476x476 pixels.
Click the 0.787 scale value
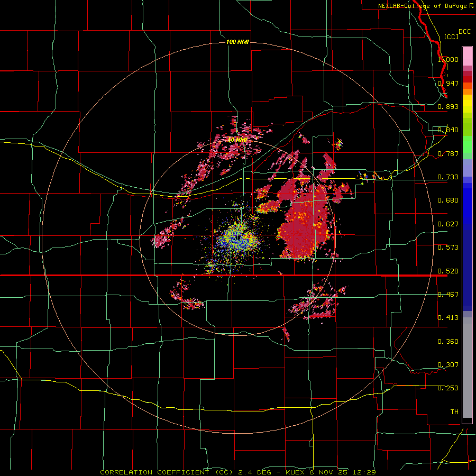[448, 153]
